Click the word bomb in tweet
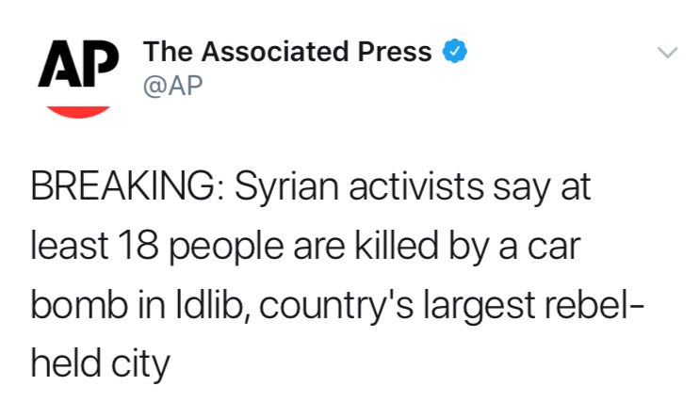Viewport: 700px width, 402px height. pos(79,305)
